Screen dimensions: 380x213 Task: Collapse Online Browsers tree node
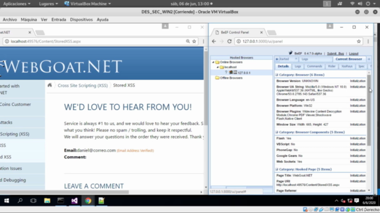tap(213, 62)
